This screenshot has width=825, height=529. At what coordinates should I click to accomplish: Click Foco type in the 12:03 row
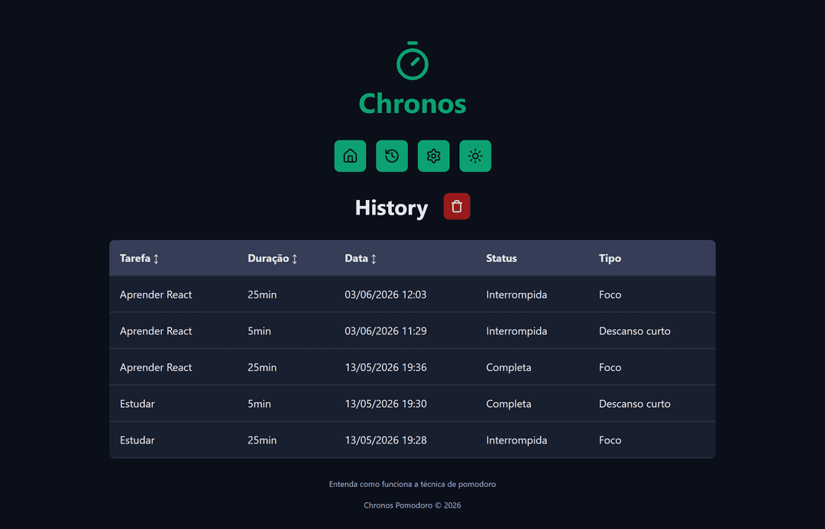coord(610,295)
